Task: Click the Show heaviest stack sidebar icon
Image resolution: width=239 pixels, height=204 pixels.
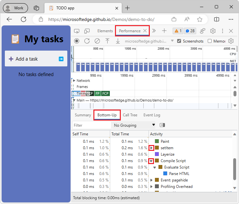Action: [x=162, y=125]
